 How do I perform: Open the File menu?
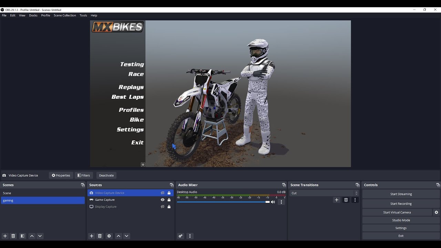pos(4,15)
